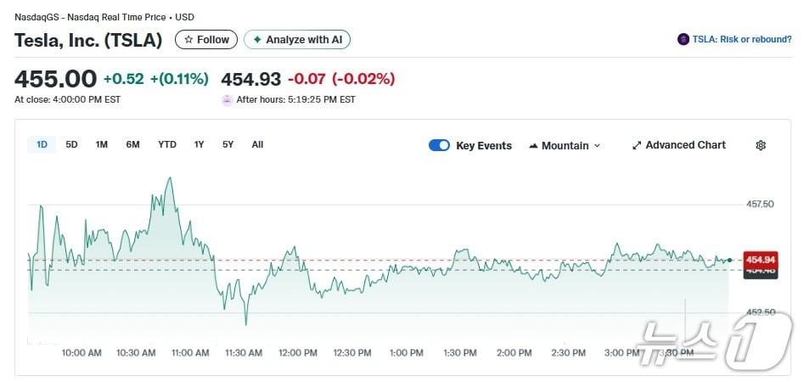Open the TSLA: Risk or rebound link
The width and height of the screenshot is (804, 382).
[x=741, y=39]
